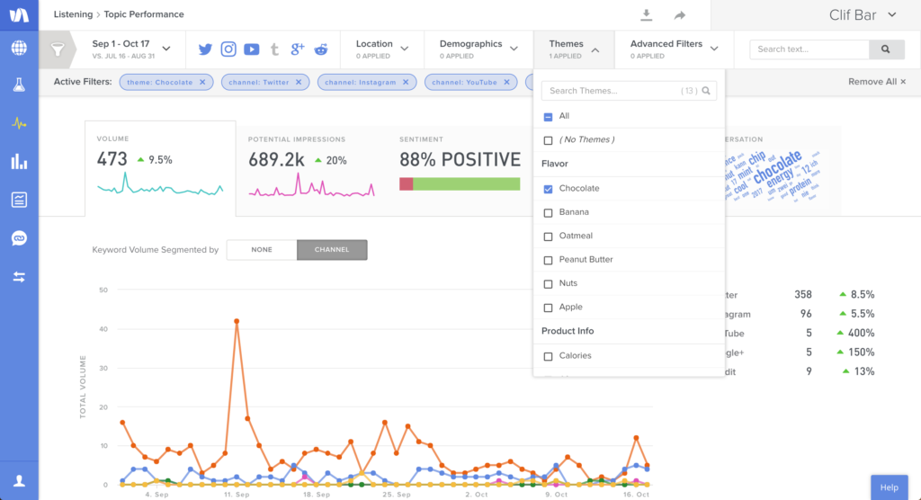This screenshot has height=500, width=921.
Task: Remove the channel: YouTube filter chip
Action: [506, 82]
